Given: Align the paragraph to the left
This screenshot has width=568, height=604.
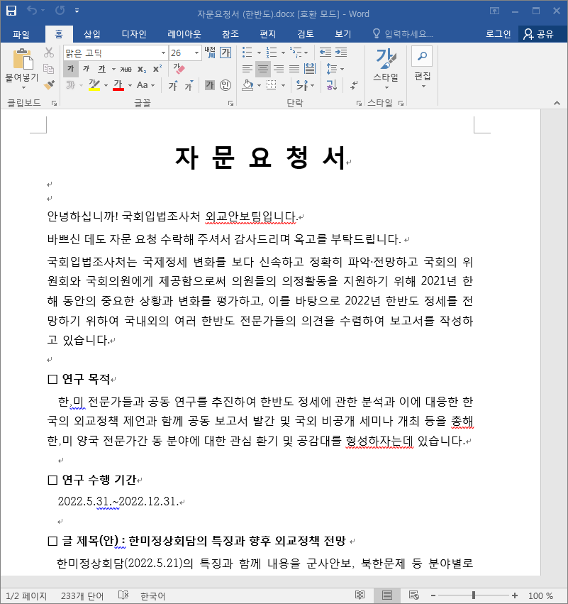Looking at the screenshot, I should point(247,69).
